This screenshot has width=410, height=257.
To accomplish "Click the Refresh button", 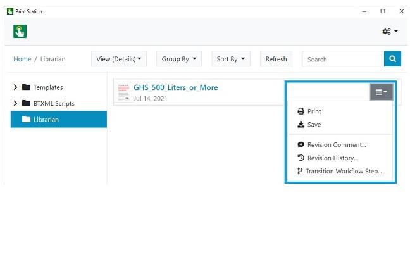I will tap(276, 59).
